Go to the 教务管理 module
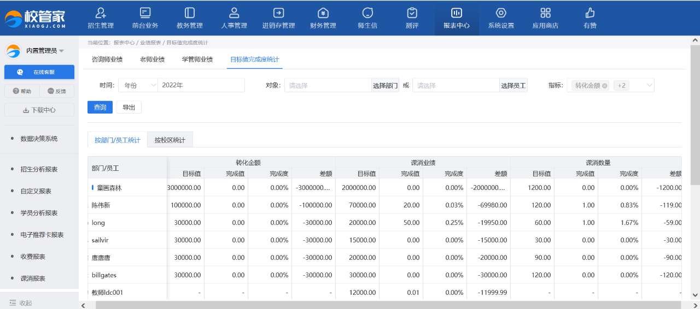The width and height of the screenshot is (700, 309). coord(189,18)
